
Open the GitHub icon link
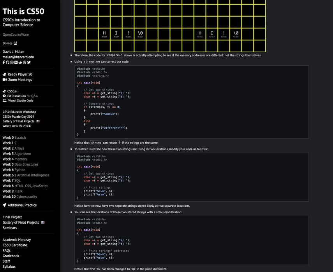click(7, 62)
